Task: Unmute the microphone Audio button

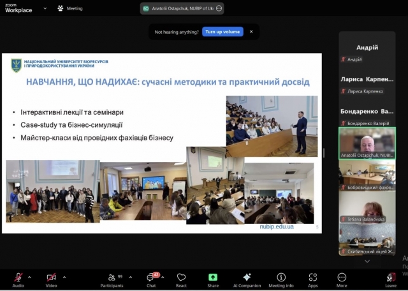Action: (x=18, y=280)
